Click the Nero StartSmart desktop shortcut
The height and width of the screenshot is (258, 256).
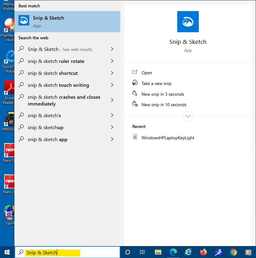pyautogui.click(x=9, y=153)
